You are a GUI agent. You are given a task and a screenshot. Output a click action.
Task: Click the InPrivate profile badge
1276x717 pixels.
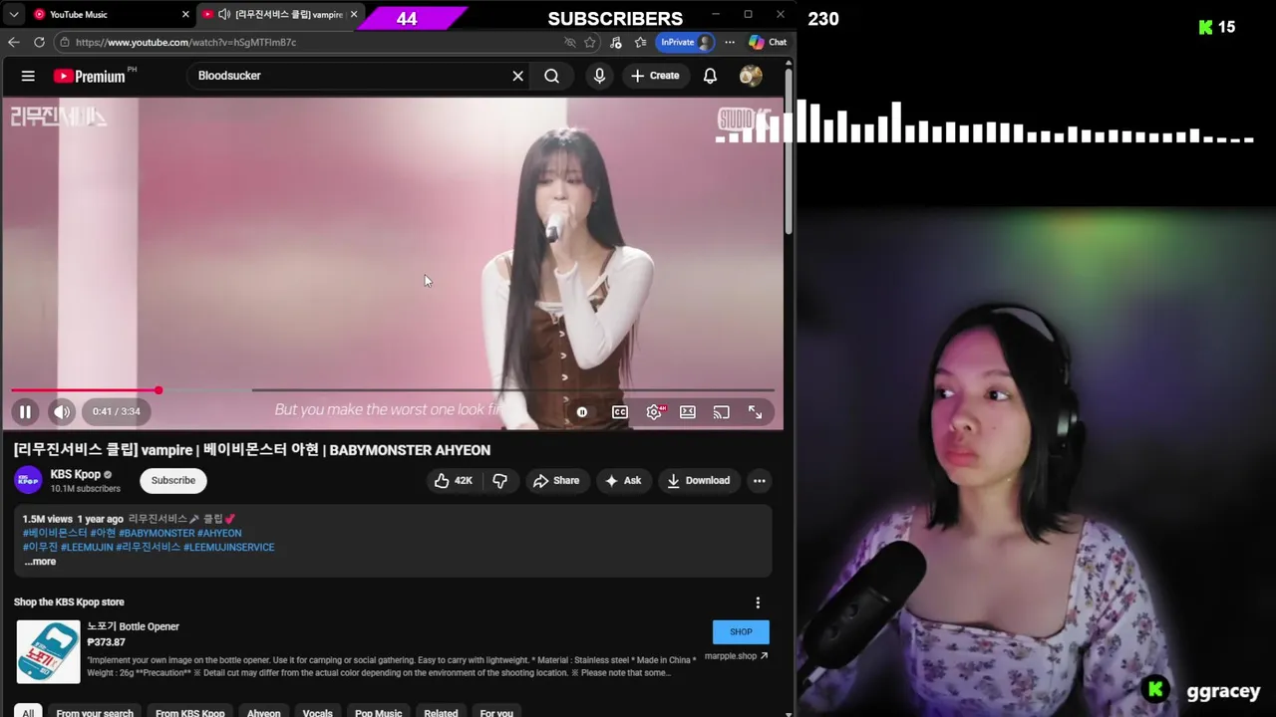coord(686,42)
